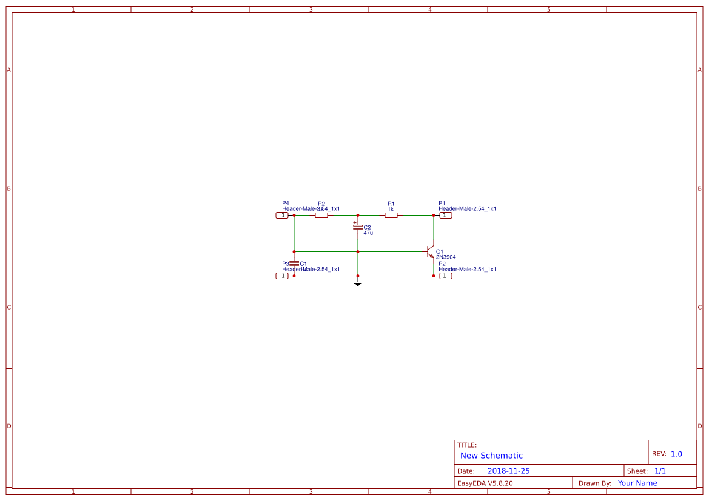709x501 pixels.
Task: Click the Sheet 1/1 value
Action: pyautogui.click(x=660, y=471)
